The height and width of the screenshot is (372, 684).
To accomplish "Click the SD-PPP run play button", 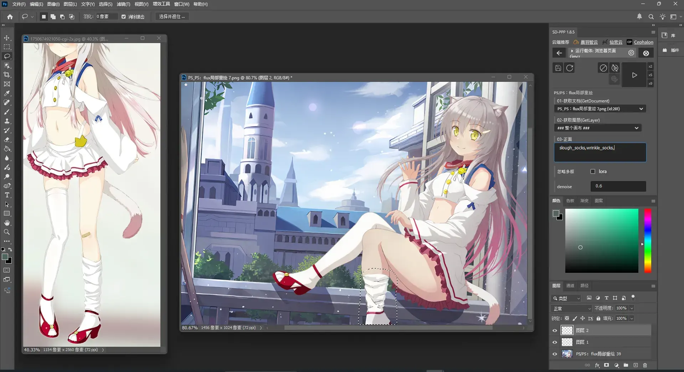I will [x=634, y=75].
